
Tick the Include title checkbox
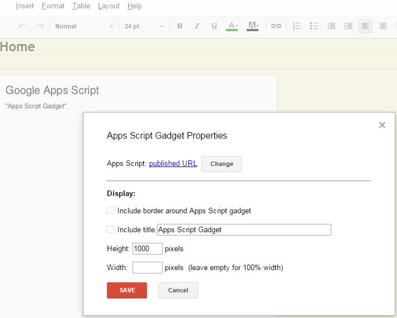[110, 229]
